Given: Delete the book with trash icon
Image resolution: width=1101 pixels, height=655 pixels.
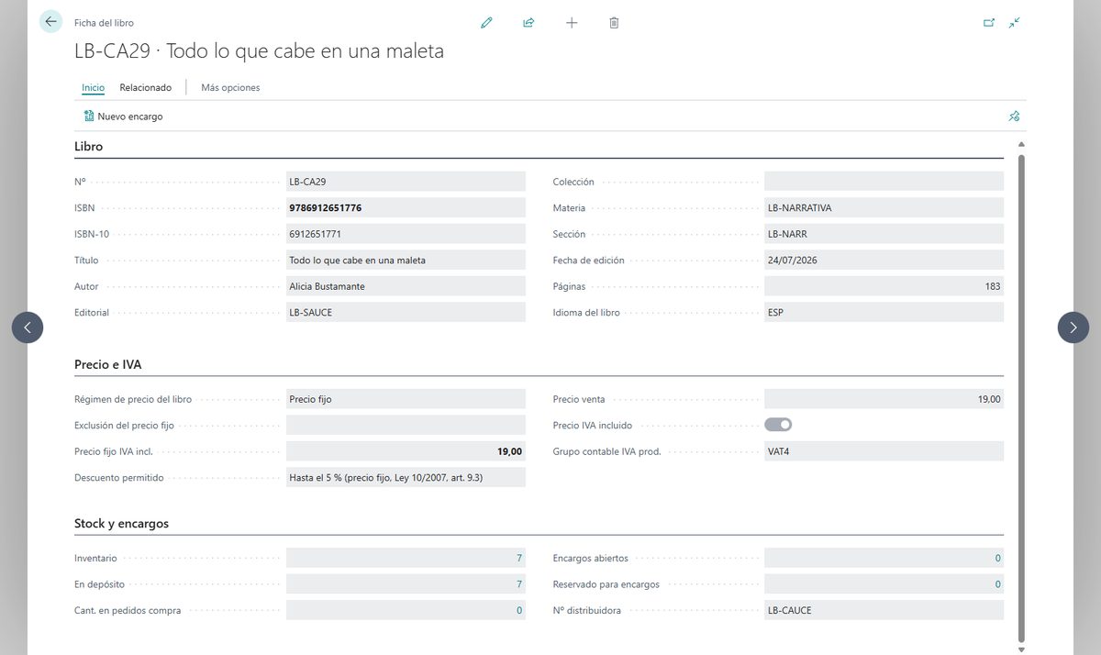Looking at the screenshot, I should coord(614,23).
